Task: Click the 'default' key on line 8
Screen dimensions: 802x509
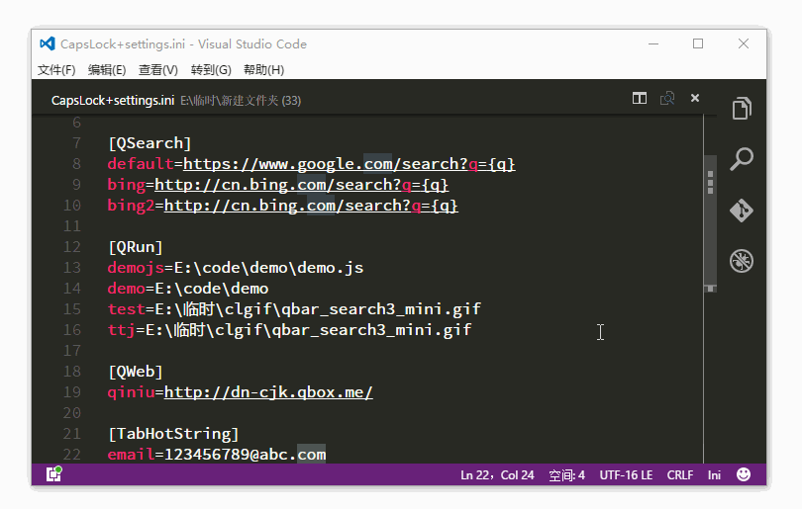Action: [141, 164]
